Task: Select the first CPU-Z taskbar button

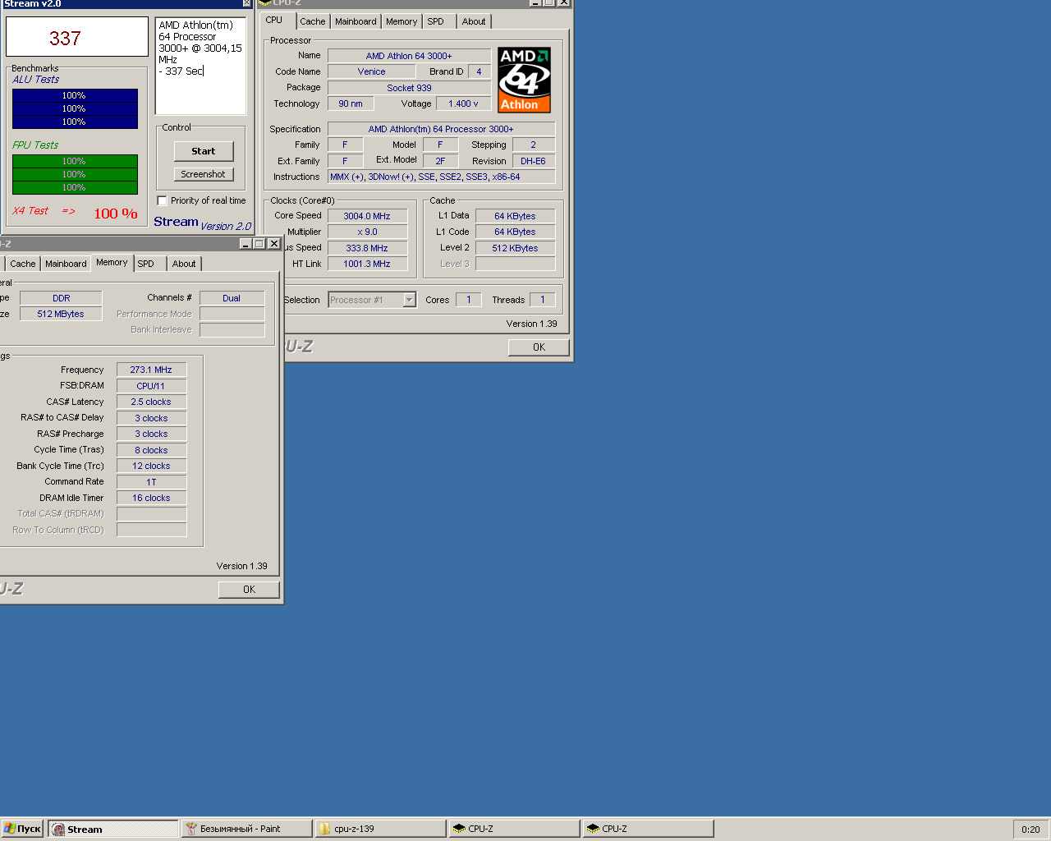Action: click(x=514, y=830)
